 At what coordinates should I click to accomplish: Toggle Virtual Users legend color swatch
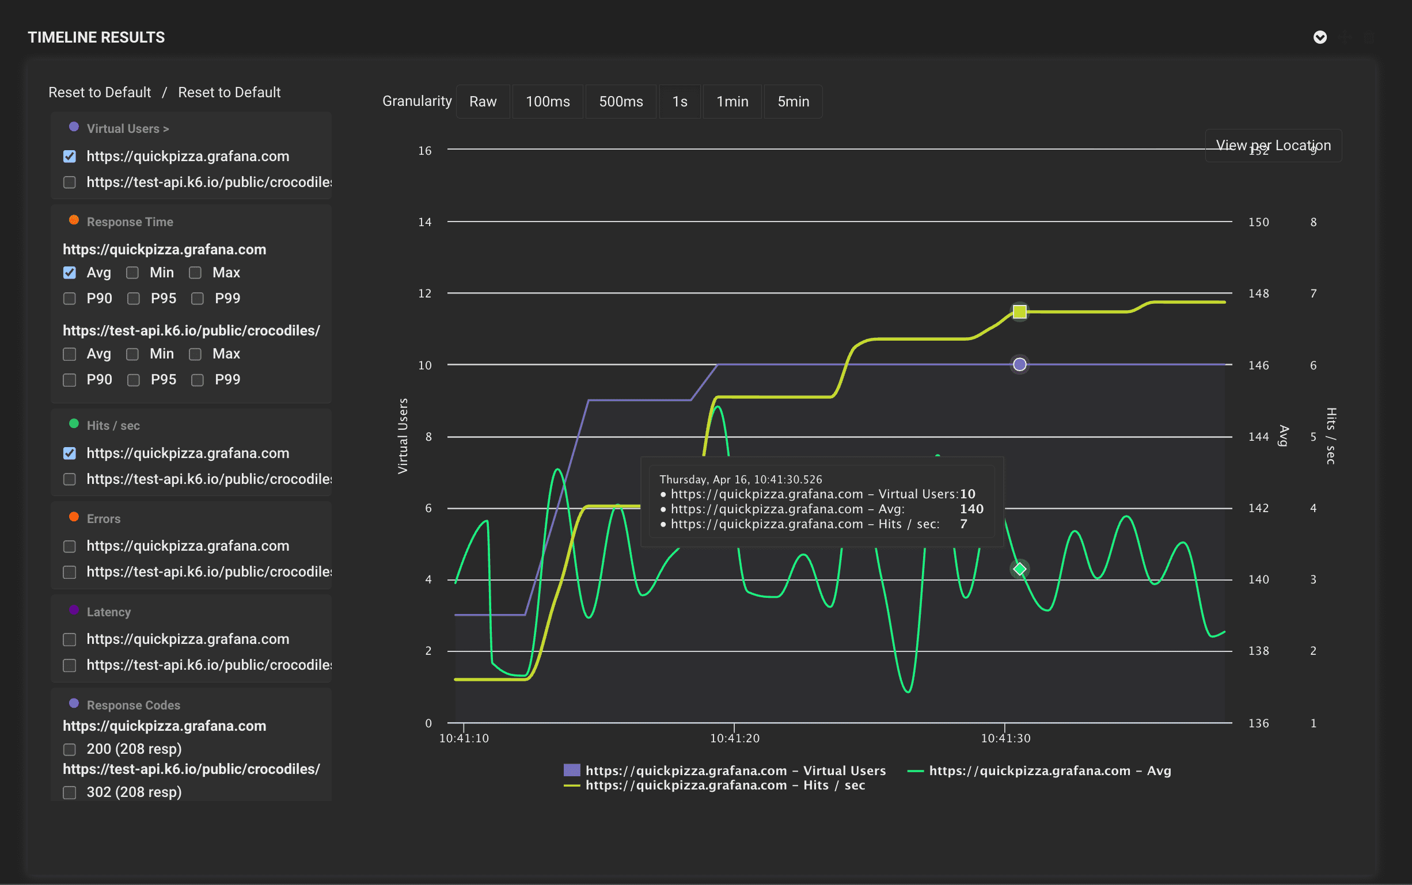(x=572, y=770)
